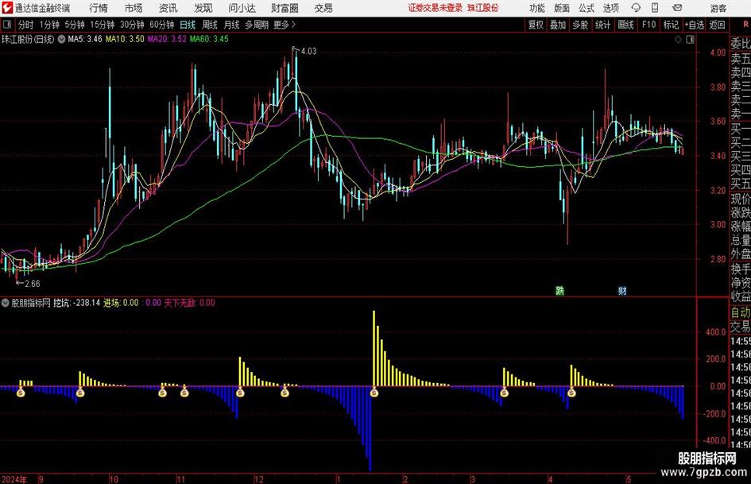Click the 统计 statistics button
The image size is (751, 484).
tap(602, 25)
